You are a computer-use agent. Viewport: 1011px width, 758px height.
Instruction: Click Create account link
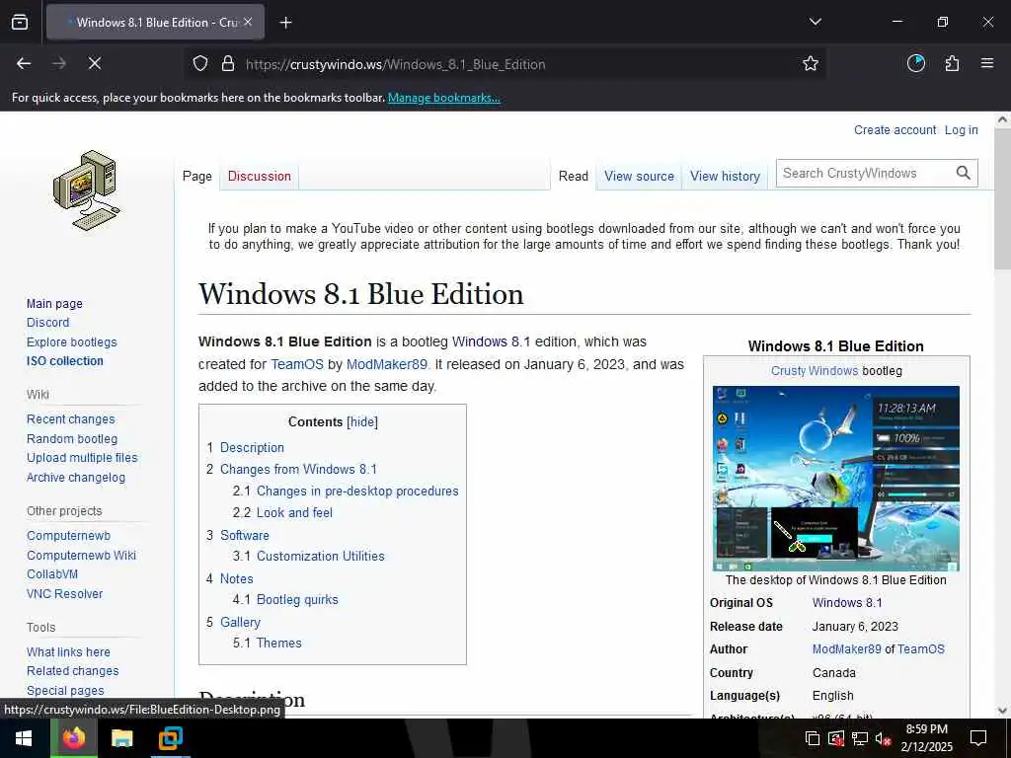(x=894, y=129)
